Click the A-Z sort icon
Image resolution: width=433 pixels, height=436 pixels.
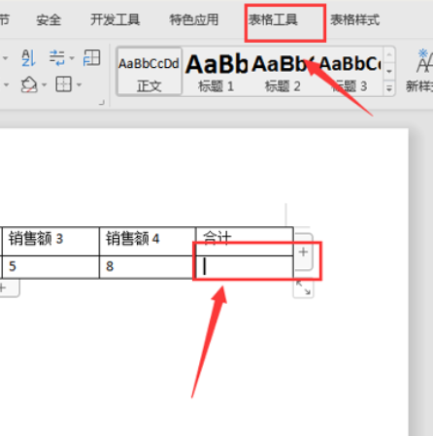pyautogui.click(x=28, y=58)
